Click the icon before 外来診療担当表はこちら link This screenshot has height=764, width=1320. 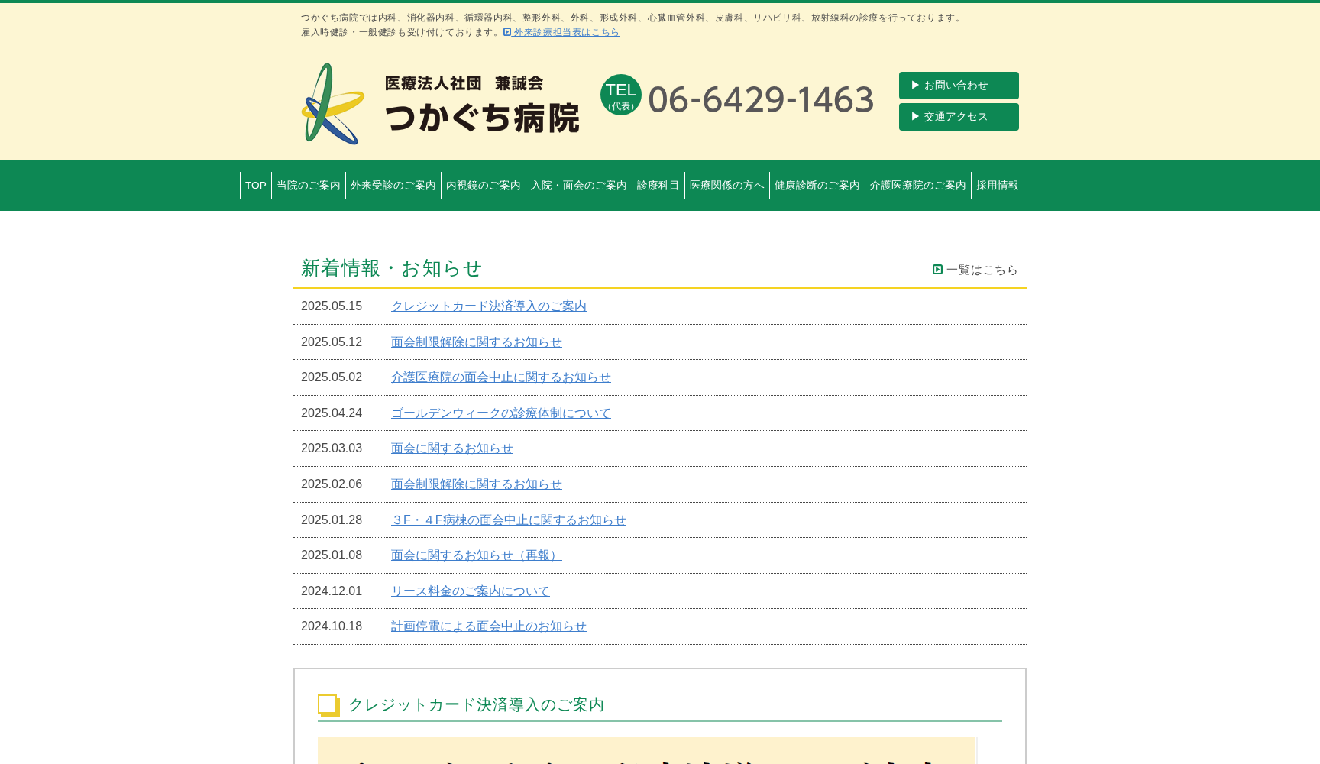[x=506, y=32]
